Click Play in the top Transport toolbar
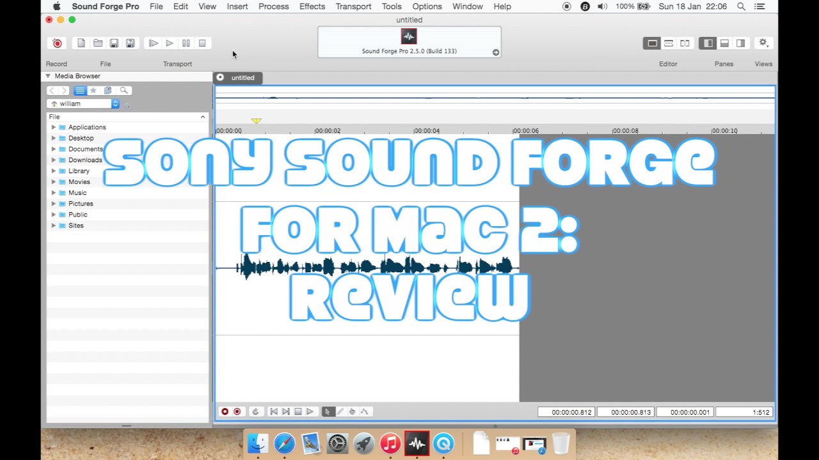Viewport: 819px width, 460px height. [170, 43]
